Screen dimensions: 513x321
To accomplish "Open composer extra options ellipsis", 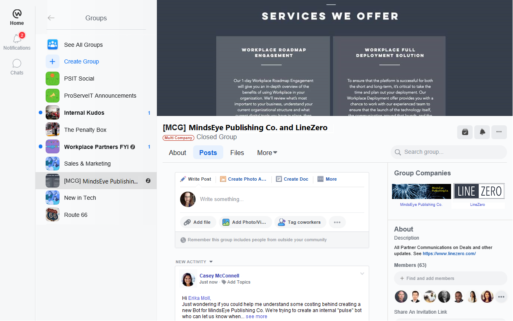I will click(337, 222).
